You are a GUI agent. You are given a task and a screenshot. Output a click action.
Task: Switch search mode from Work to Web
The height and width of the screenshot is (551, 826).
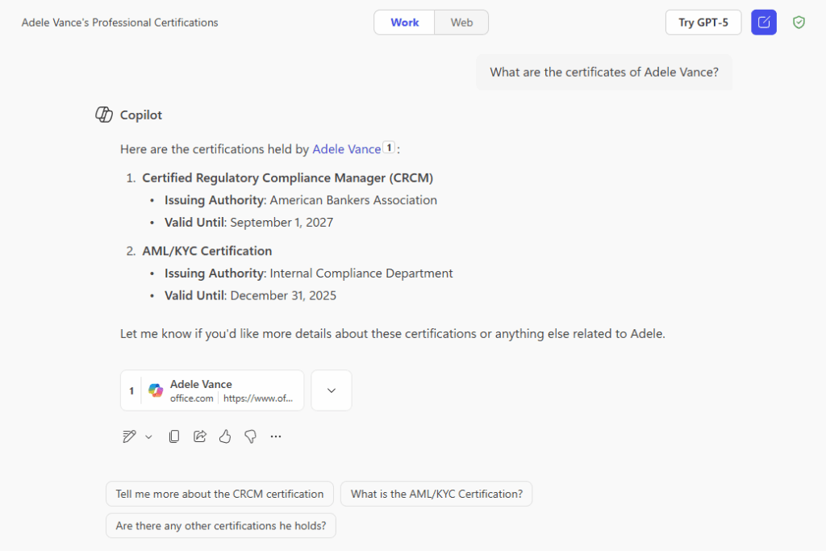pos(461,22)
